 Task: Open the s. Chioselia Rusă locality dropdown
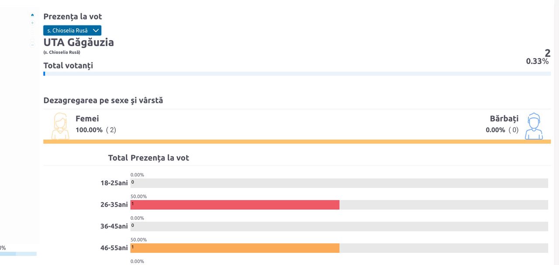click(x=72, y=31)
